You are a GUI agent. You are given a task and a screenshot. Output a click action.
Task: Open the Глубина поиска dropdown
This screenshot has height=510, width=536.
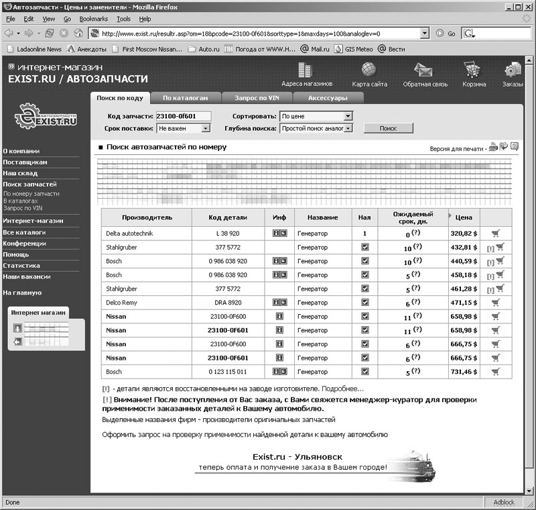point(316,128)
